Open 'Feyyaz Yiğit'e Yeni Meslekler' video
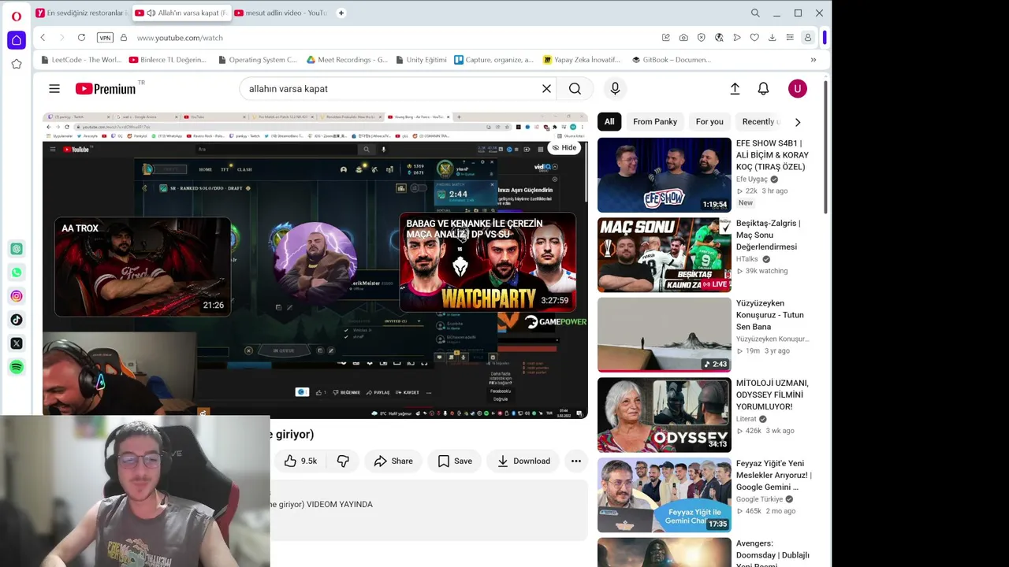The width and height of the screenshot is (1009, 567). [x=665, y=495]
